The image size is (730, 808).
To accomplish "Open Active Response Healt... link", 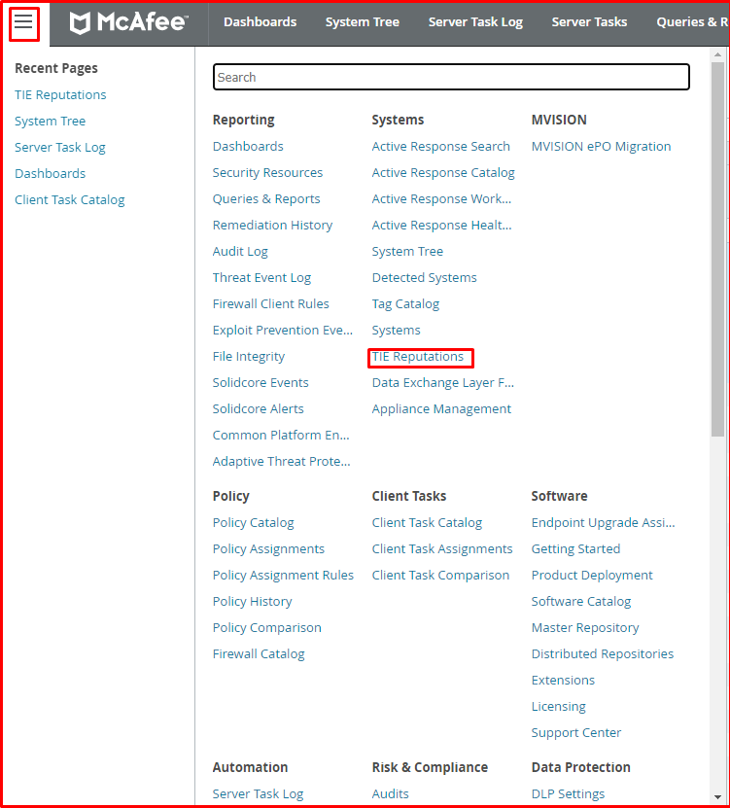I will (441, 226).
